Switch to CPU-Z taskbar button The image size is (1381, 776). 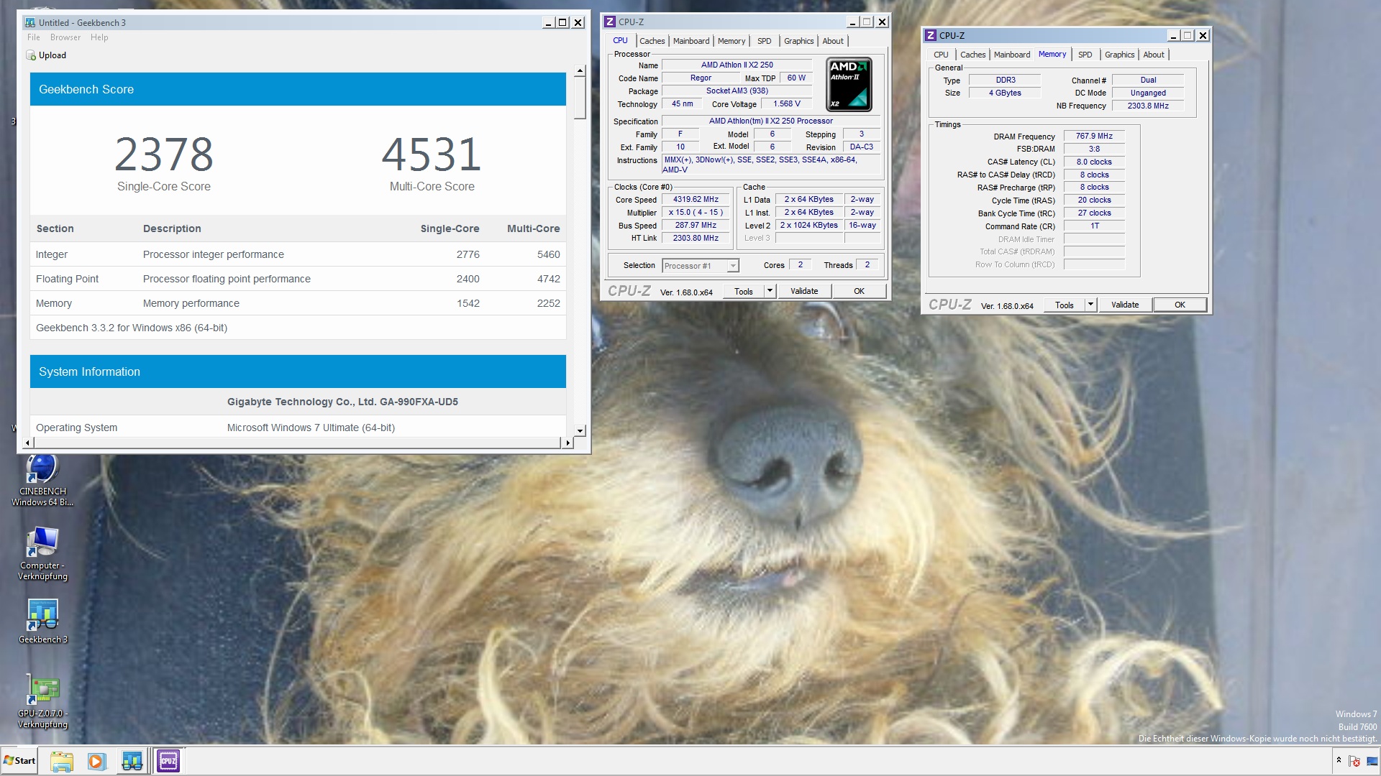point(169,761)
